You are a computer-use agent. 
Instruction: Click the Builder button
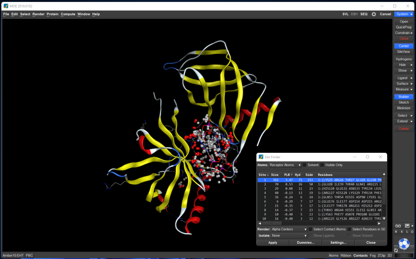tap(404, 97)
